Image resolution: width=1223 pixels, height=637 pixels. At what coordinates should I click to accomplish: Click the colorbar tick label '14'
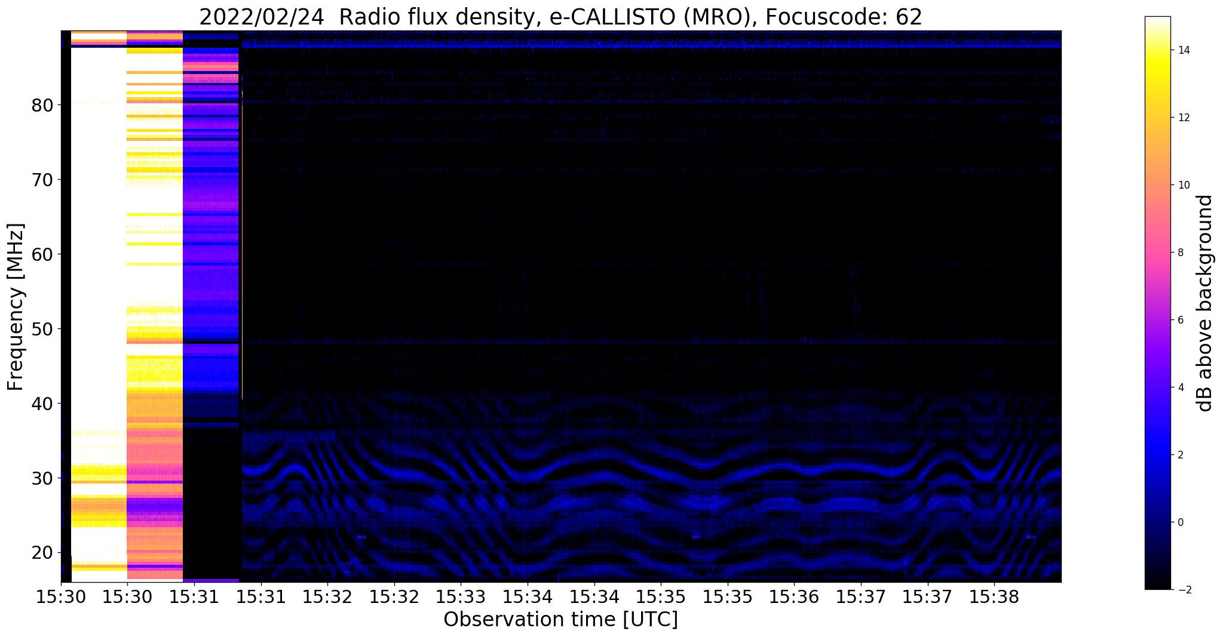(1182, 50)
